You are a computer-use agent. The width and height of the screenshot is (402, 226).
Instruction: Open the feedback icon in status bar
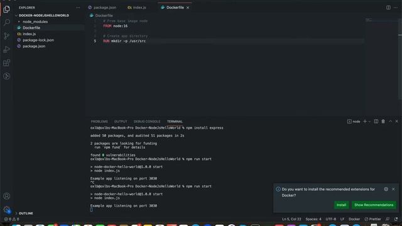pos(388,219)
